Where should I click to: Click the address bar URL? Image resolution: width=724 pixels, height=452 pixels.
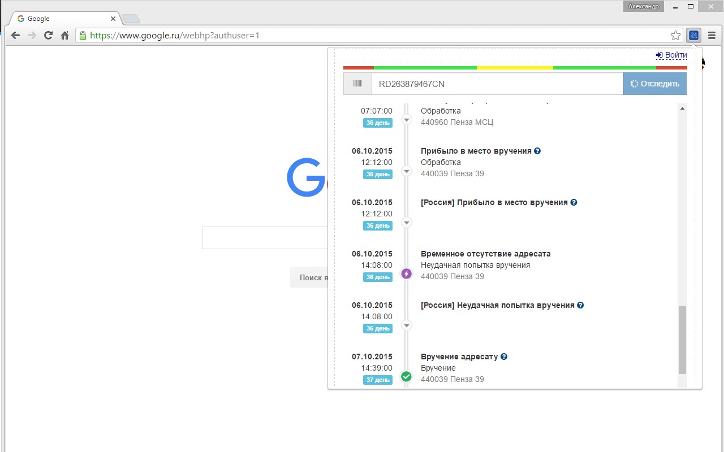175,35
